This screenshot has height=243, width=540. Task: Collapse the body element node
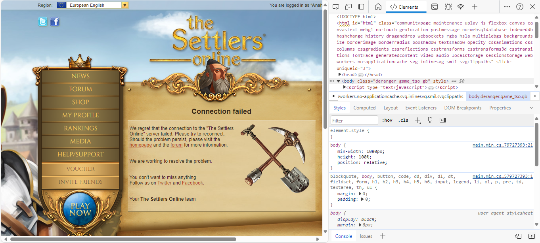[x=338, y=81]
